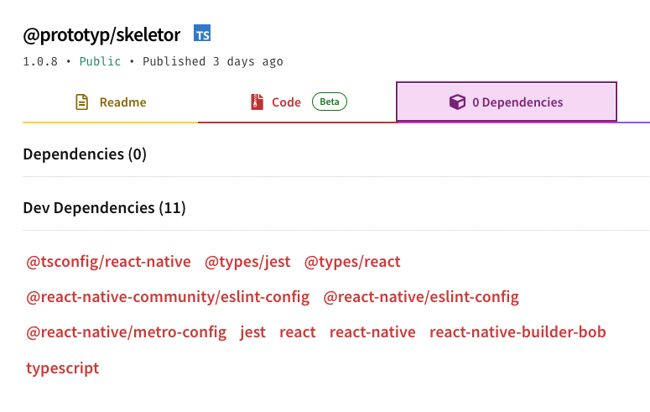This screenshot has height=412, width=650.
Task: Switch to the Code tab
Action: pyautogui.click(x=297, y=102)
